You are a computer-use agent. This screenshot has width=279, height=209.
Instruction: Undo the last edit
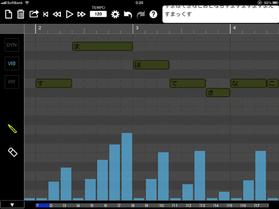tap(128, 15)
